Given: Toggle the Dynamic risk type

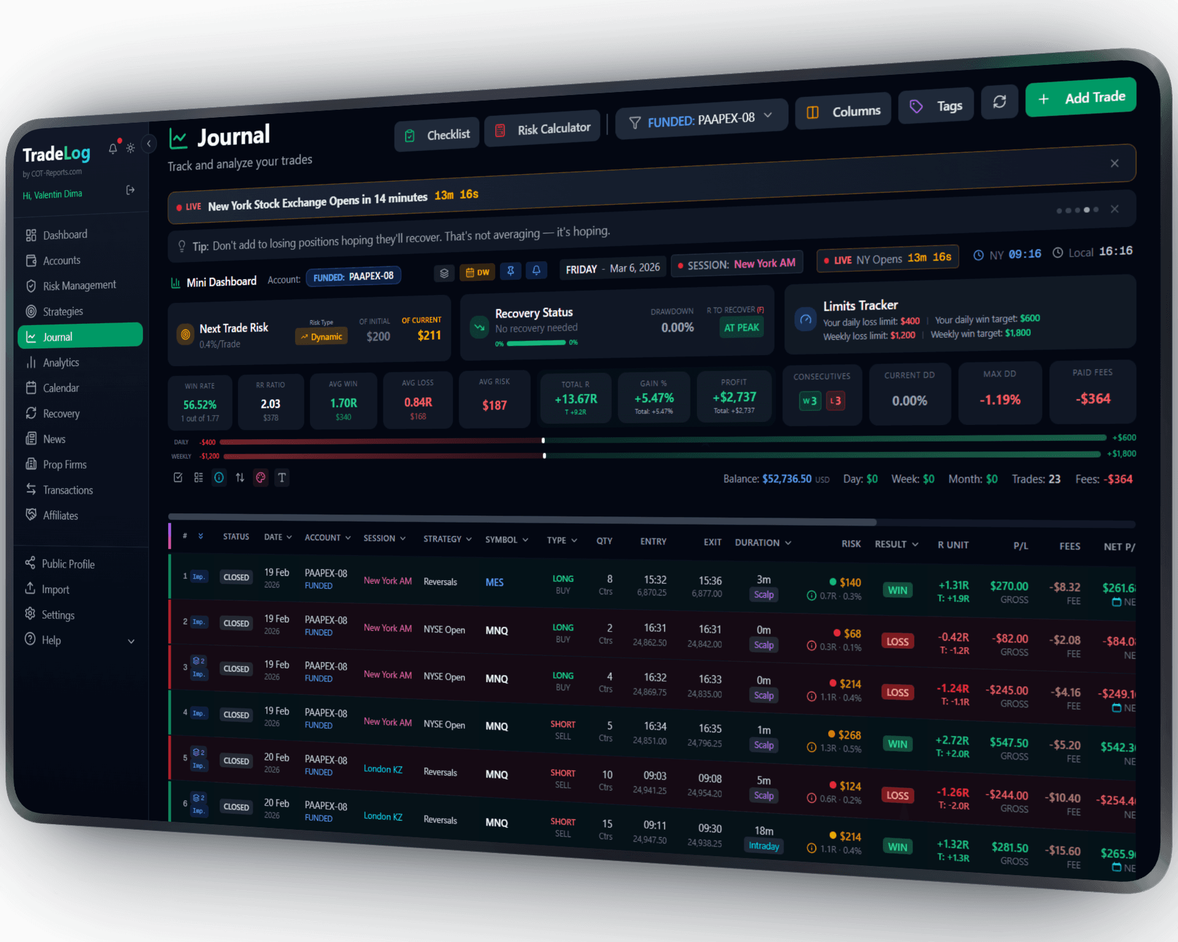Looking at the screenshot, I should coord(321,336).
